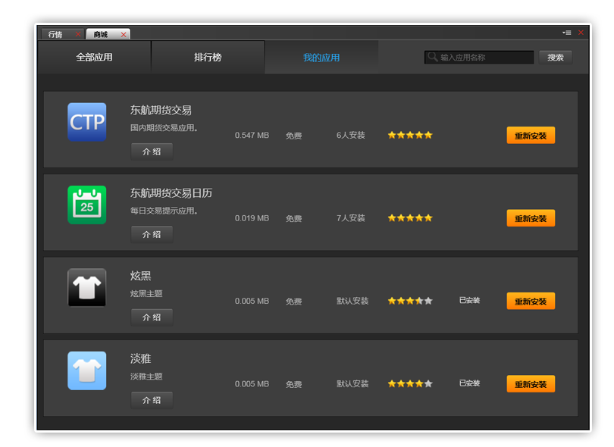Click the light blue t-shirt theme icon
The image size is (614, 447).
click(x=86, y=370)
